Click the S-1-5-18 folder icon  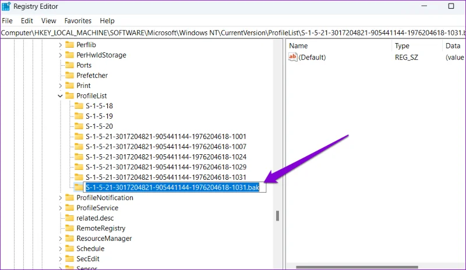point(79,105)
